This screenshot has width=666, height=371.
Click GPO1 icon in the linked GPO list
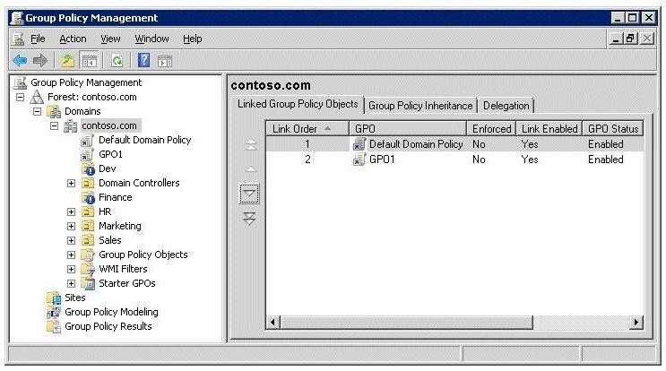359,160
